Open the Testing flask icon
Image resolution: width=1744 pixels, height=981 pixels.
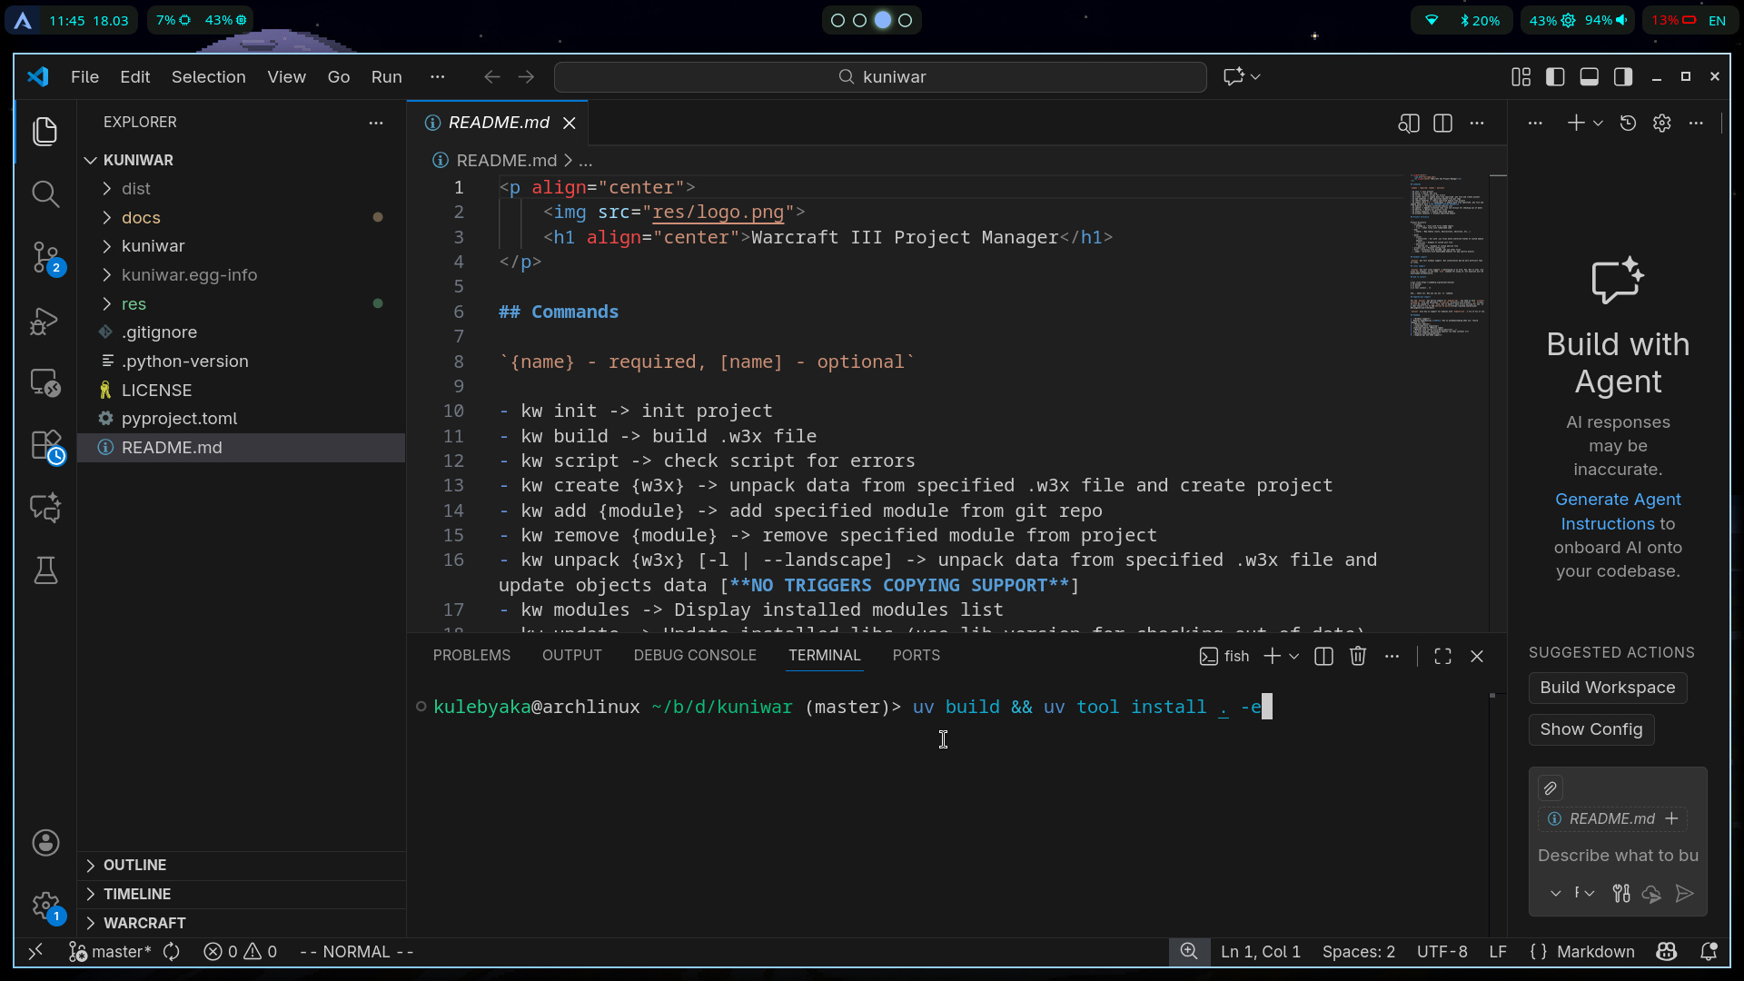(45, 570)
